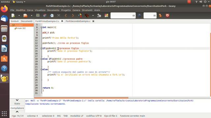Screen dimensions: 211x118
Task: Open the File menu
Action: (x=12, y=10)
